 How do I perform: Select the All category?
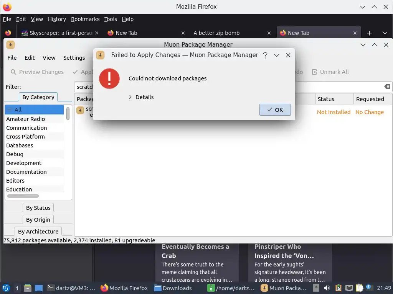click(34, 110)
